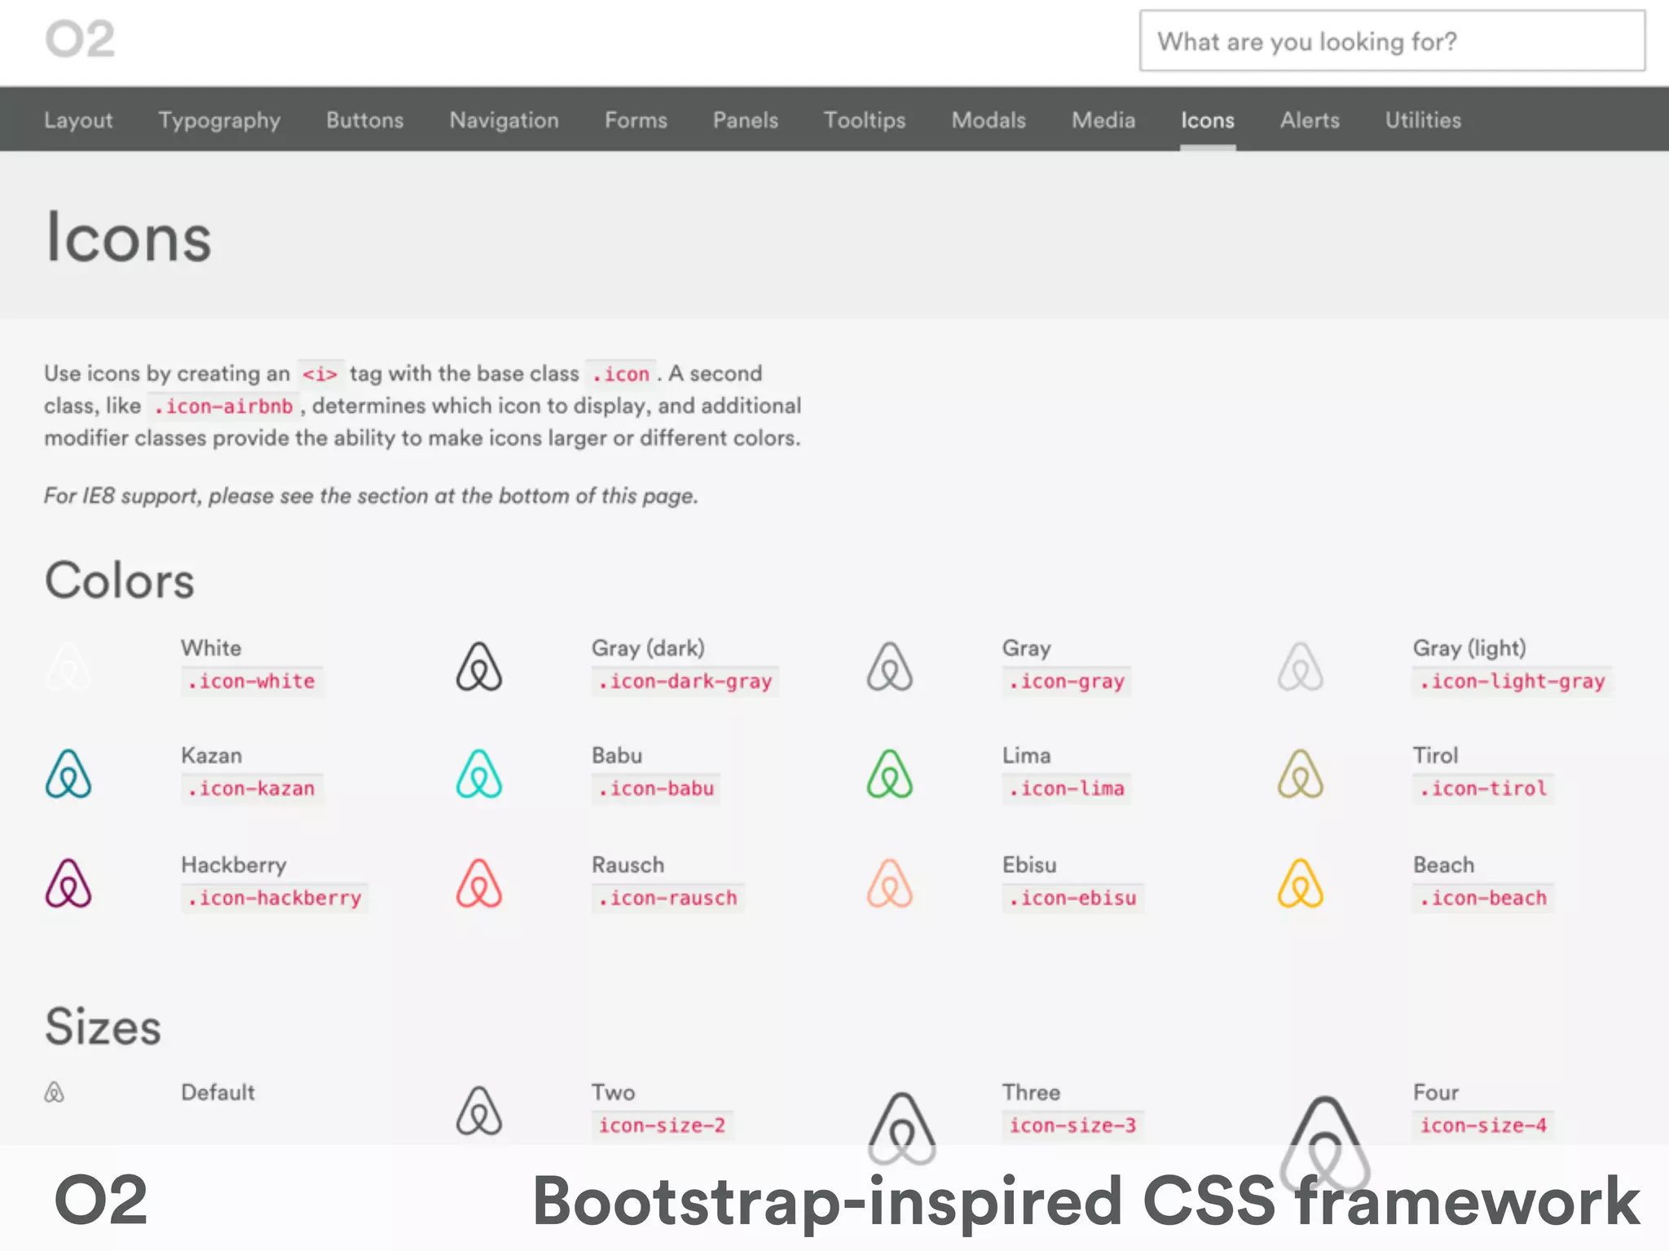Screen dimensions: 1669x1251
Task: Click the Icons page title
Action: pyautogui.click(x=128, y=237)
